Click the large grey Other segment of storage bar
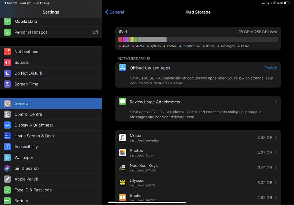The width and height of the screenshot is (294, 205). pos(152,39)
